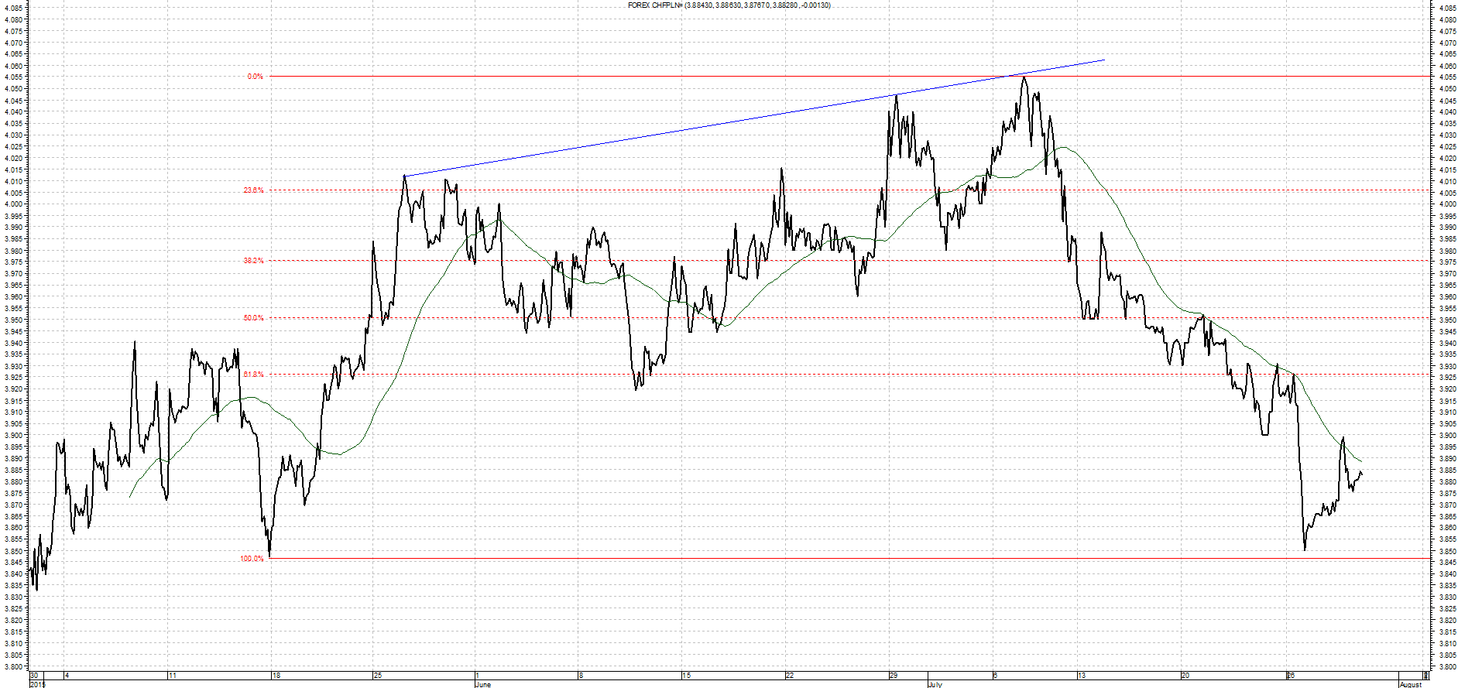The height and width of the screenshot is (688, 1458).
Task: Click the August month label on time axis
Action: tap(1411, 684)
